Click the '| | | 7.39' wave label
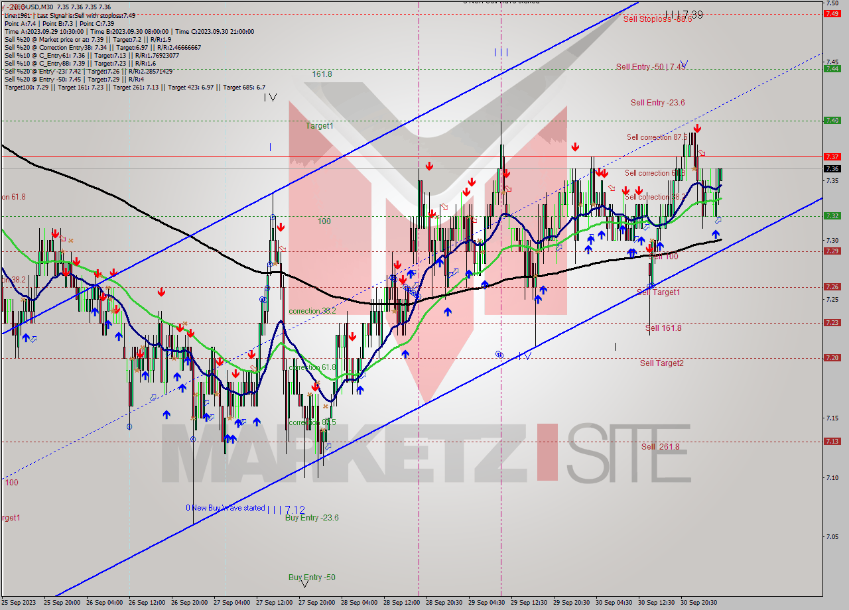The height and width of the screenshot is (610, 849). coord(684,14)
